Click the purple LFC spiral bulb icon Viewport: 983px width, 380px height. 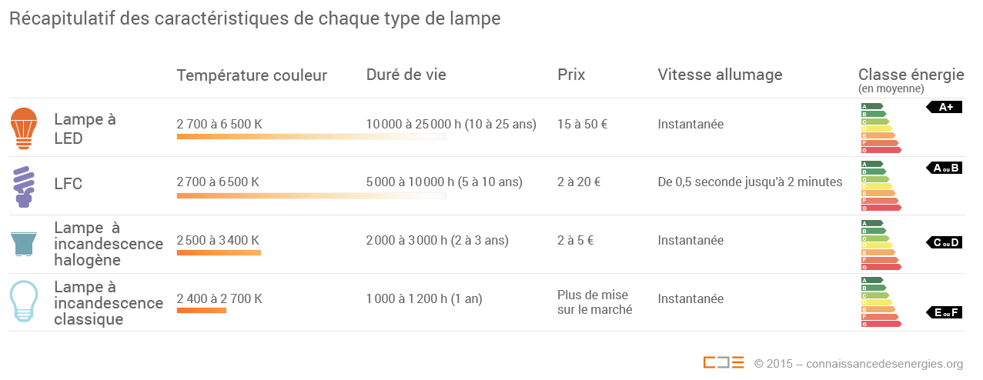click(24, 185)
